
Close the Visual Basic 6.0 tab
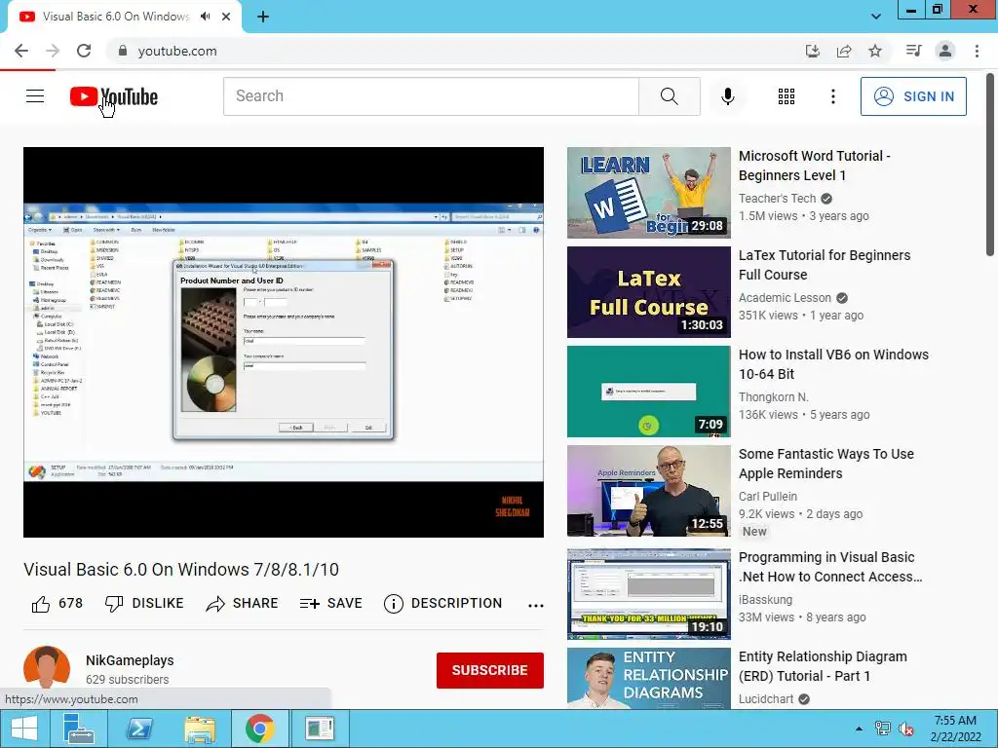(x=226, y=17)
